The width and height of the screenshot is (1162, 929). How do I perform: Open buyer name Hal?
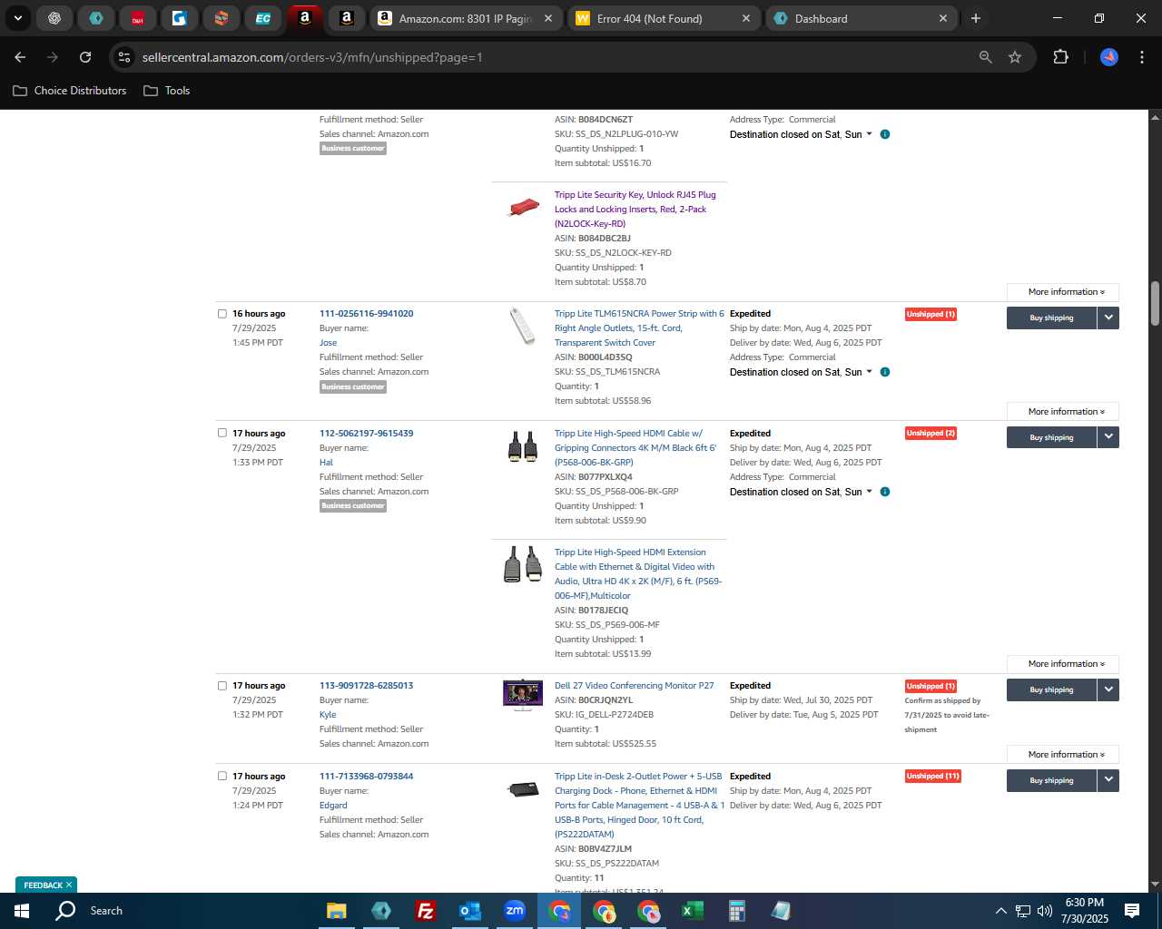[326, 463]
